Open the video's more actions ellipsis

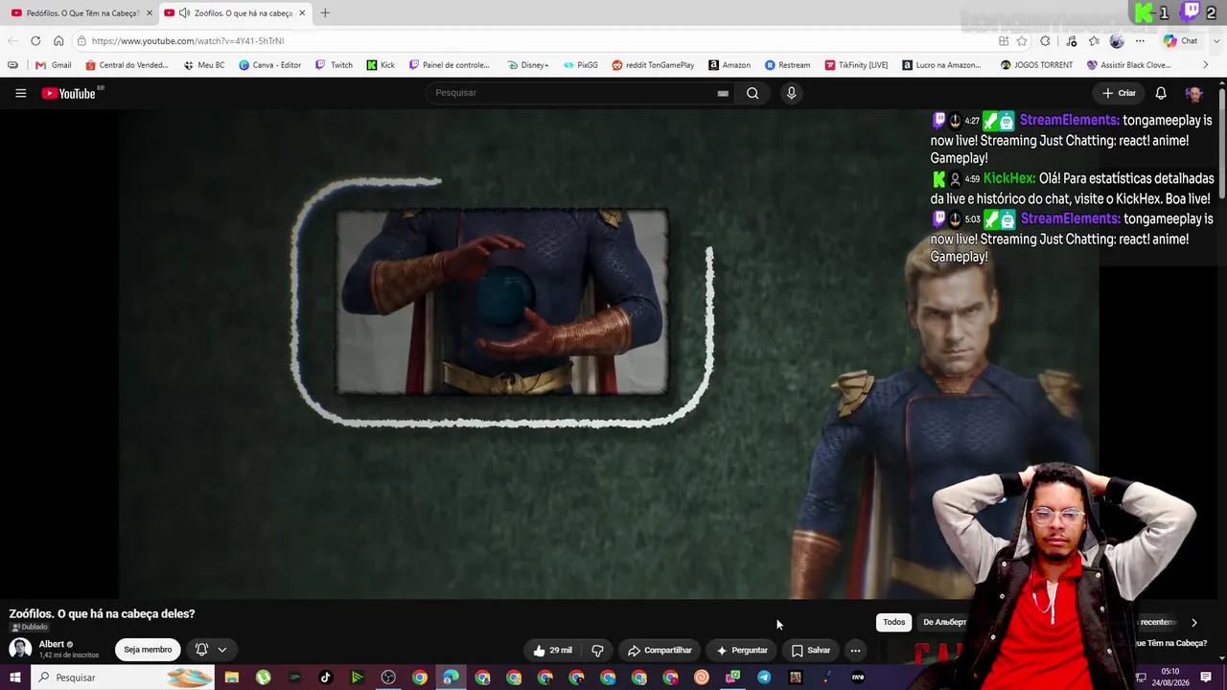tap(855, 650)
